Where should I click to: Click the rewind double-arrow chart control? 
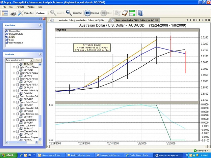point(193,20)
